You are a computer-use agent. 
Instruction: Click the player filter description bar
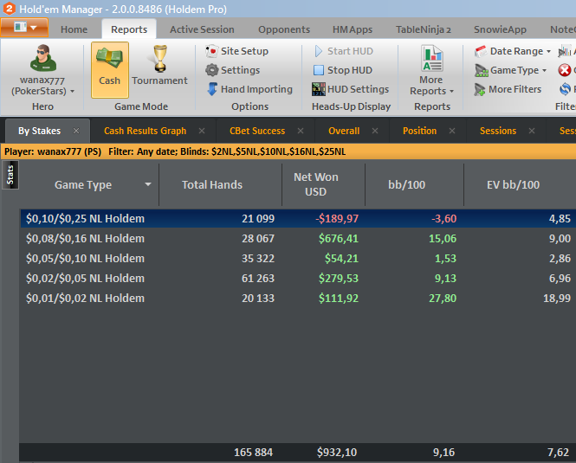[x=288, y=151]
